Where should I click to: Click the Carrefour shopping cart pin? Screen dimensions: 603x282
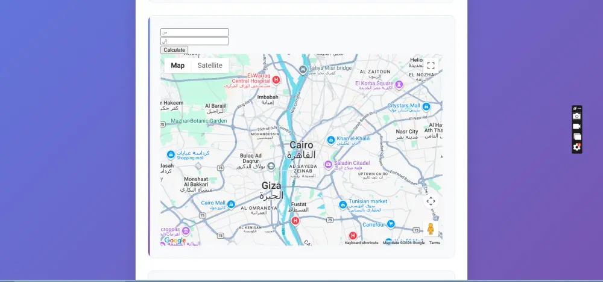coord(391,224)
